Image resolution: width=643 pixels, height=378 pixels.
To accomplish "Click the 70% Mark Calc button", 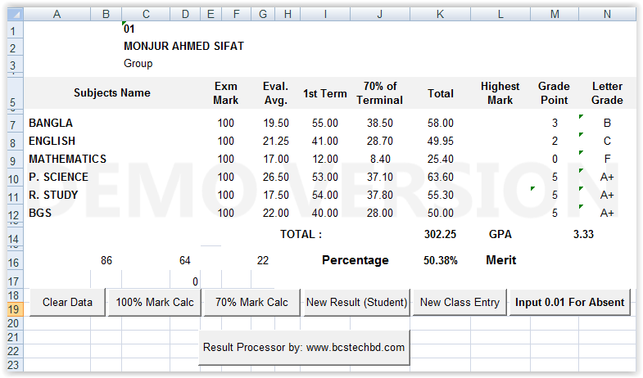I will (251, 302).
